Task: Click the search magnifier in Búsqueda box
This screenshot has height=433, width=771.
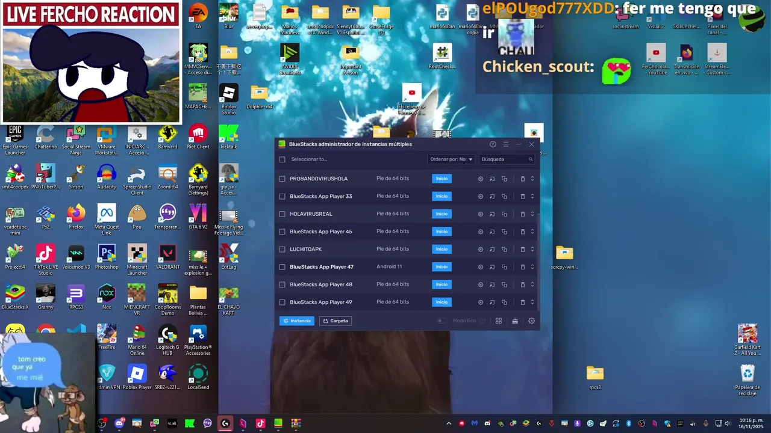Action: 531,159
